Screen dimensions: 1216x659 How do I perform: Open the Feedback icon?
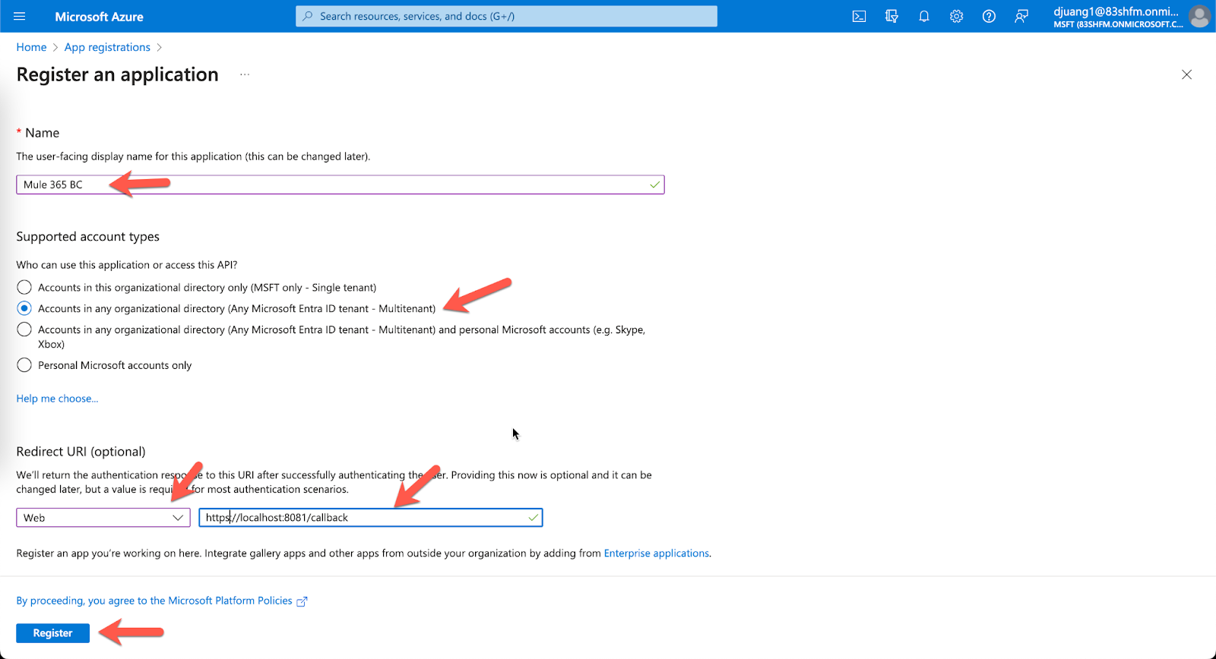tap(1021, 16)
